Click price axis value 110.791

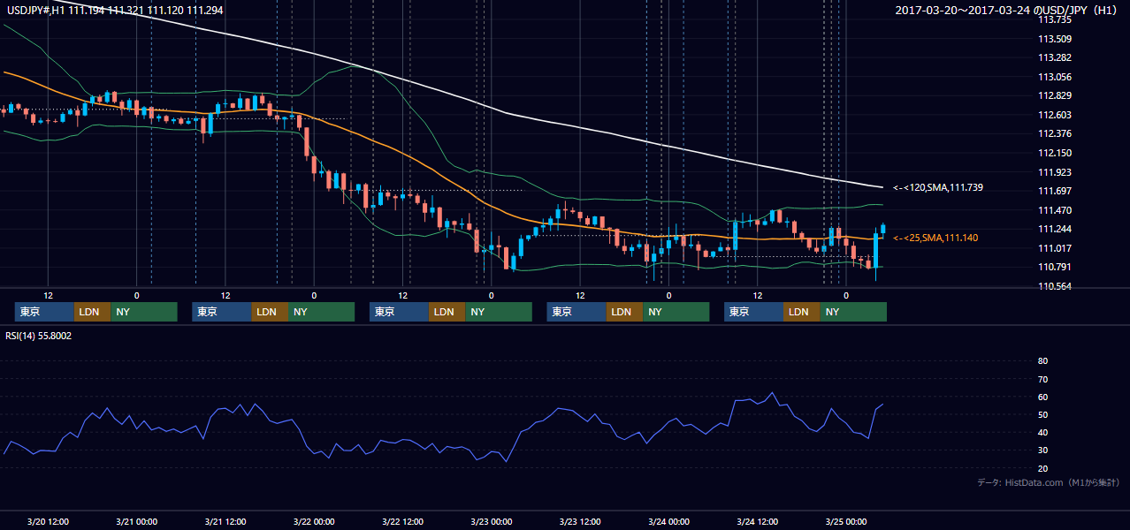pyautogui.click(x=1054, y=267)
